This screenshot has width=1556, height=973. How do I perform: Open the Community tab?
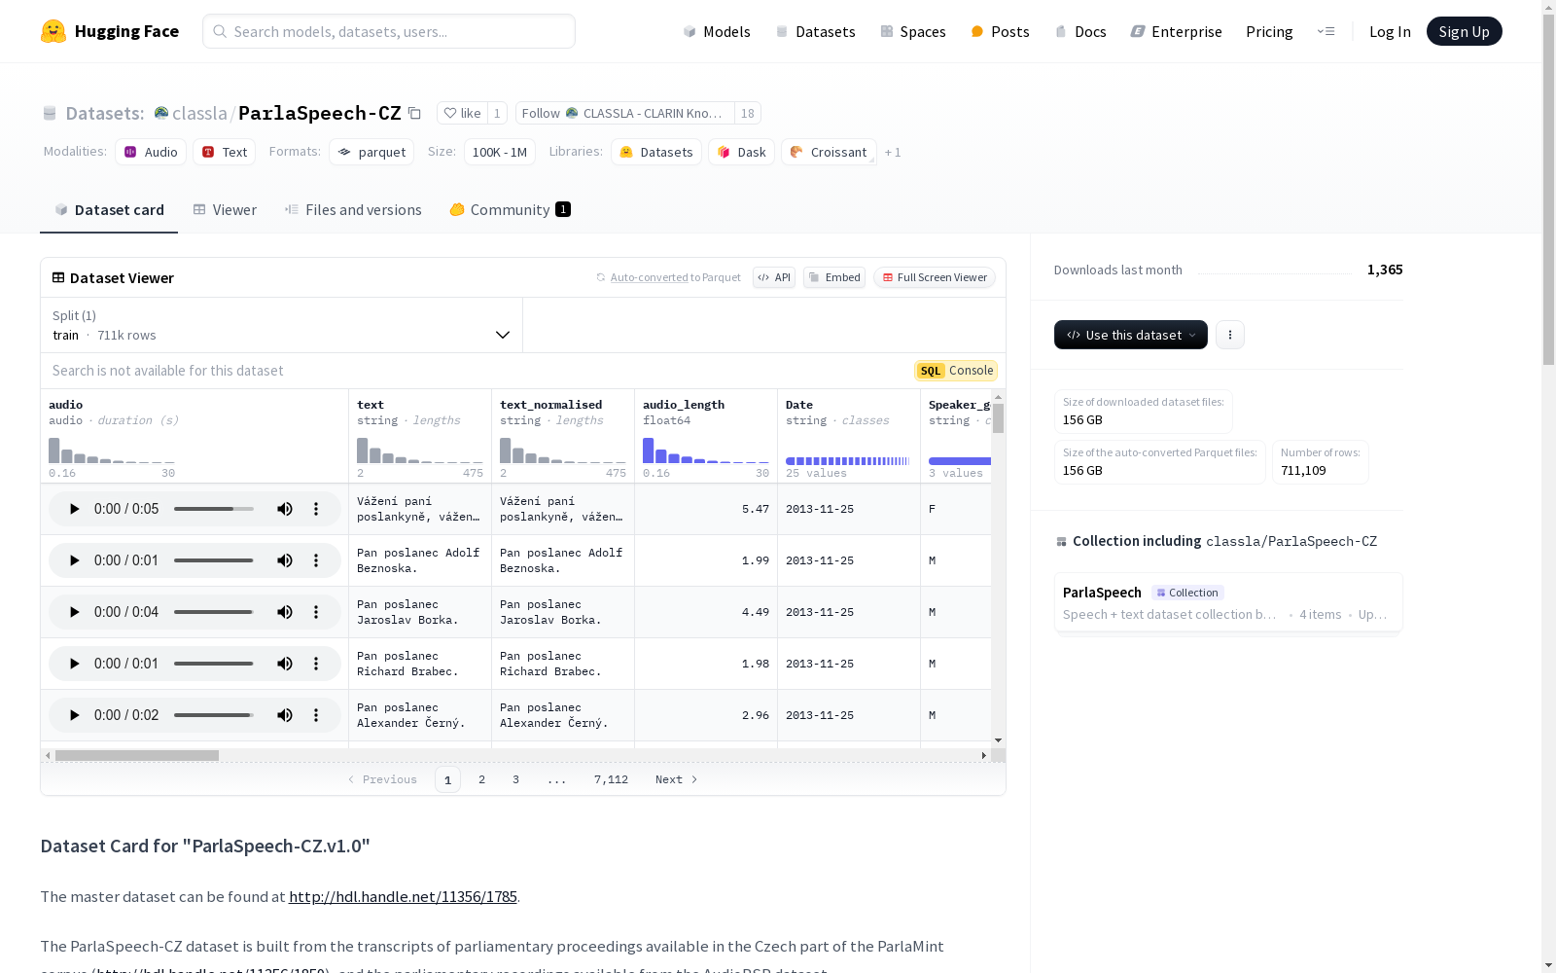pyautogui.click(x=510, y=210)
